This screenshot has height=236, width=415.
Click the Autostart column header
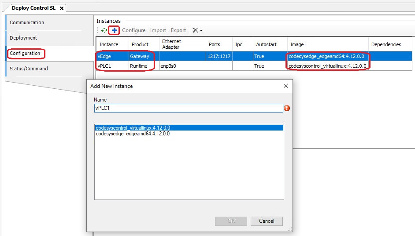click(270, 44)
